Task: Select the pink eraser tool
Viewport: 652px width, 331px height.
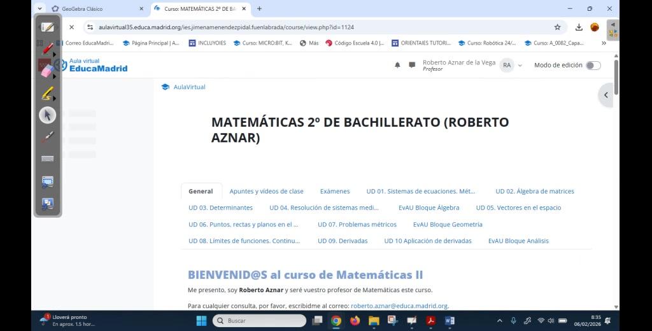Action: click(47, 70)
